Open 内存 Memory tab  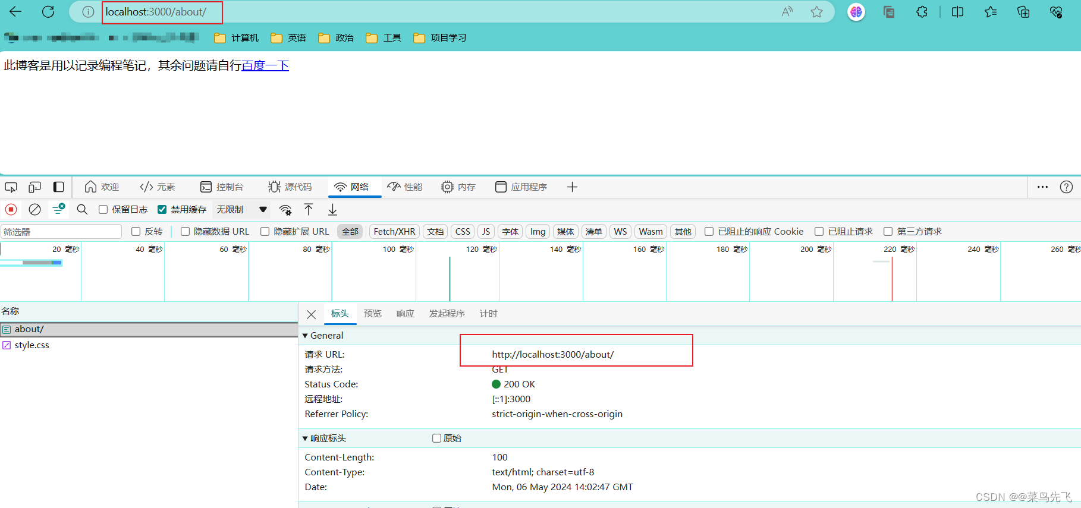click(x=458, y=187)
